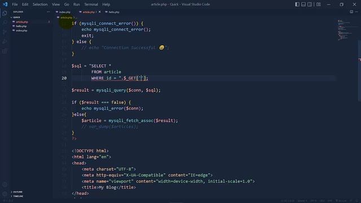Split the editor to the right
The image size is (361, 203).
coord(351,12)
